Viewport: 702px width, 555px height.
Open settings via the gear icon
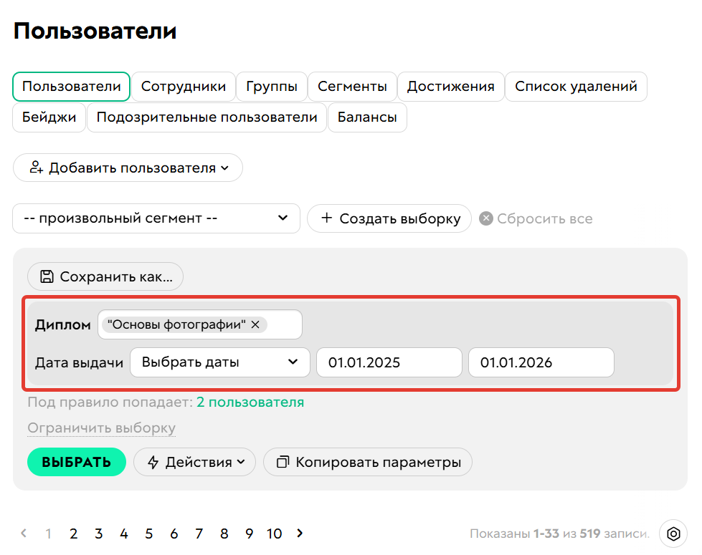tap(673, 534)
